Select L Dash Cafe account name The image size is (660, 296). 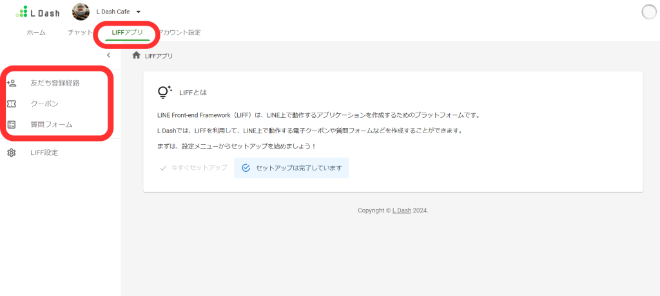point(113,12)
